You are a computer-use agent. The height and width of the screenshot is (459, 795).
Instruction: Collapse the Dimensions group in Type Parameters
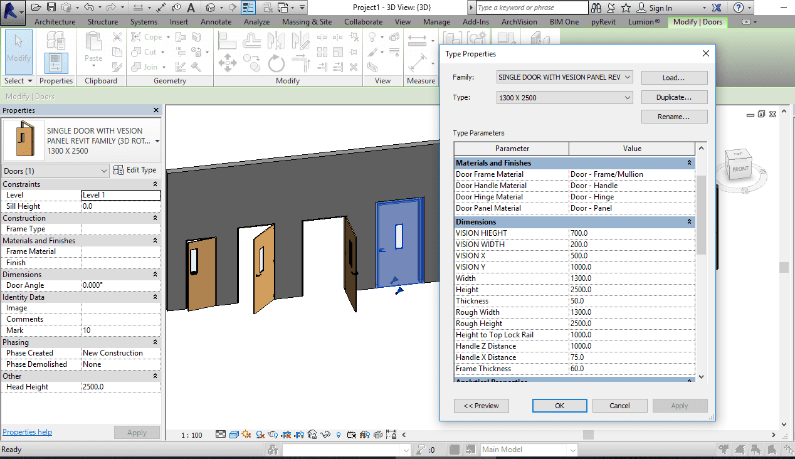(689, 222)
